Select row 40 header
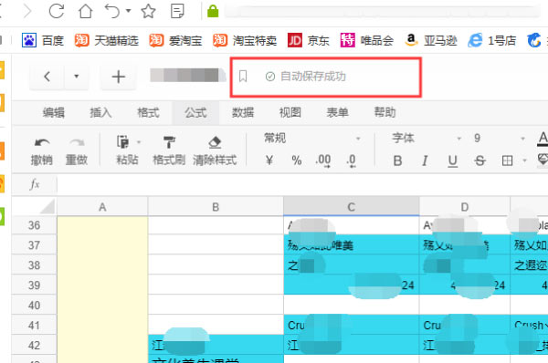 coord(34,305)
